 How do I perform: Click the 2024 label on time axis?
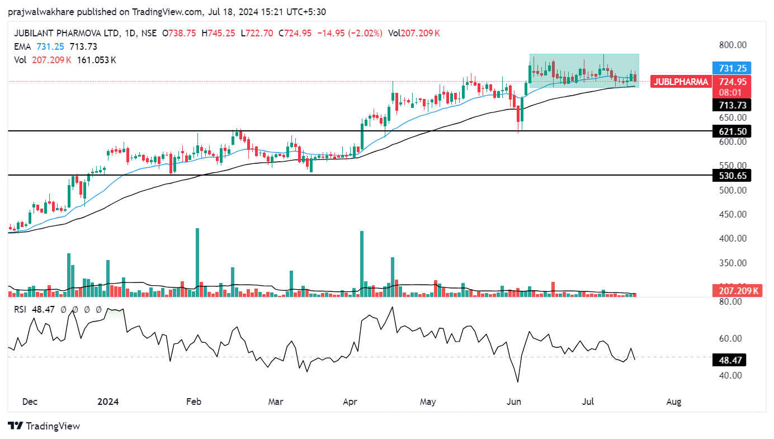pos(108,402)
